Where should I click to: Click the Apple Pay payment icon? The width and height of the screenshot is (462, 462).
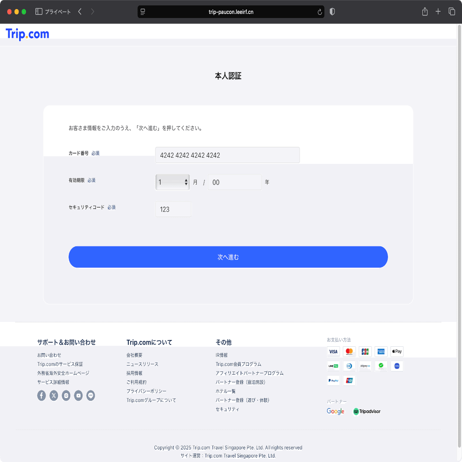(397, 352)
